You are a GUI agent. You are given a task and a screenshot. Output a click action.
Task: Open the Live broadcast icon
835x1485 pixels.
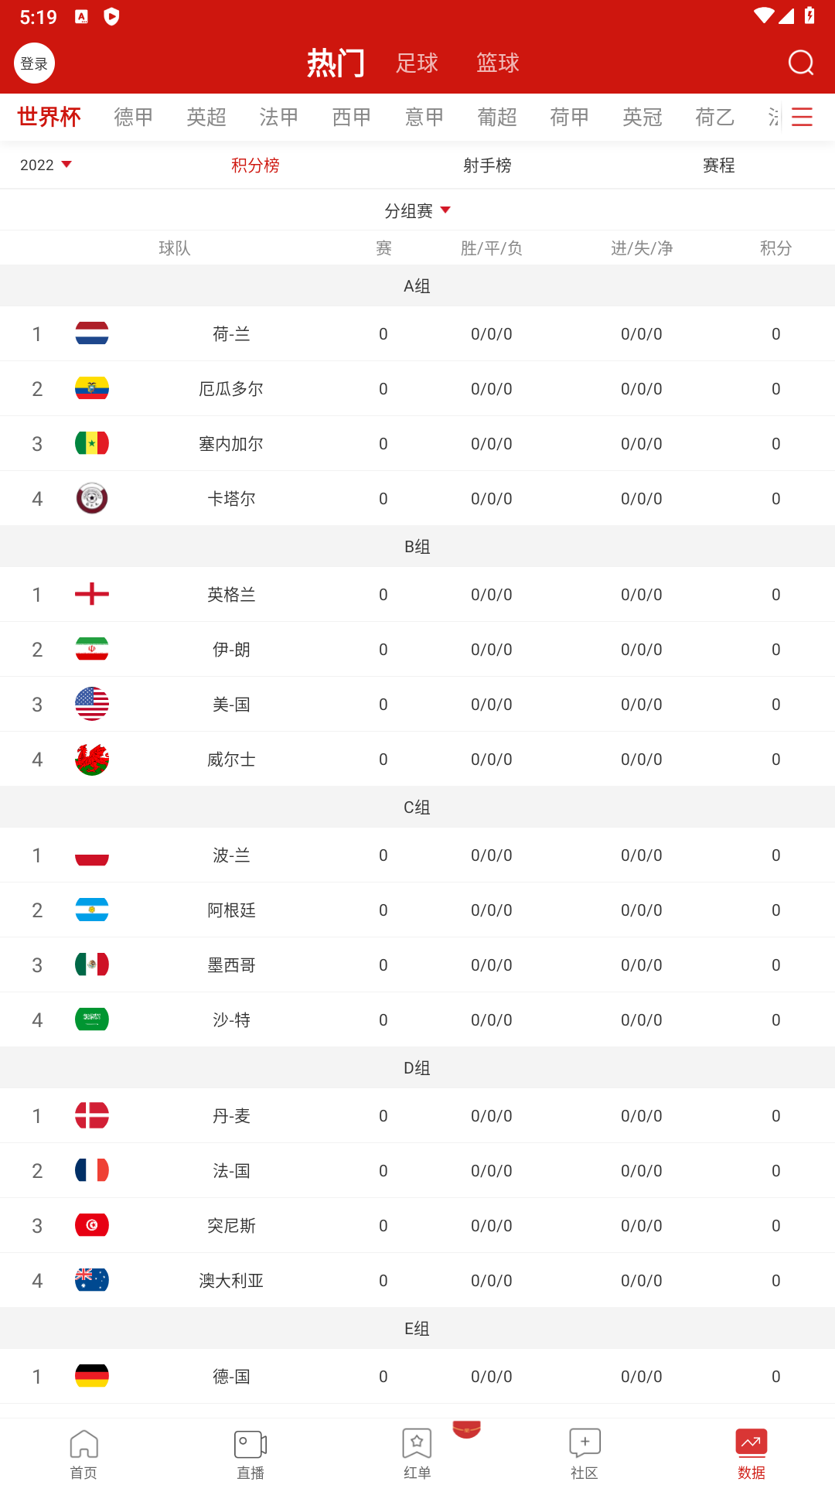(x=250, y=1444)
